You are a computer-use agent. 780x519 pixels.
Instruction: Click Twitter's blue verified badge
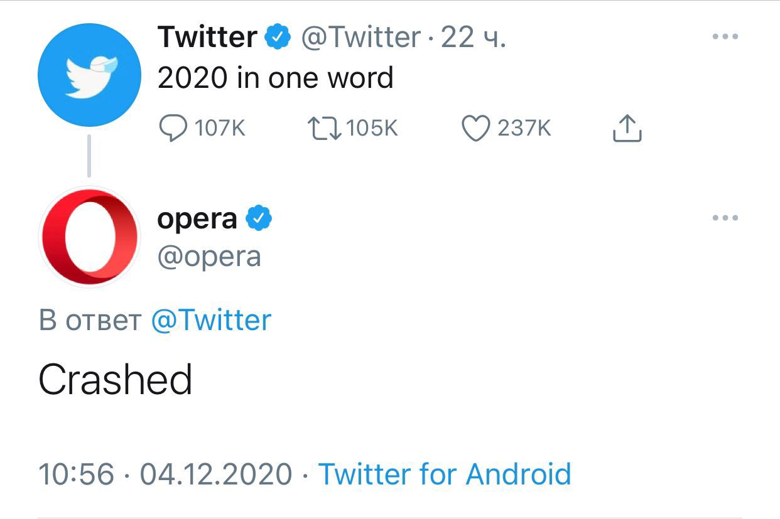pyautogui.click(x=277, y=38)
